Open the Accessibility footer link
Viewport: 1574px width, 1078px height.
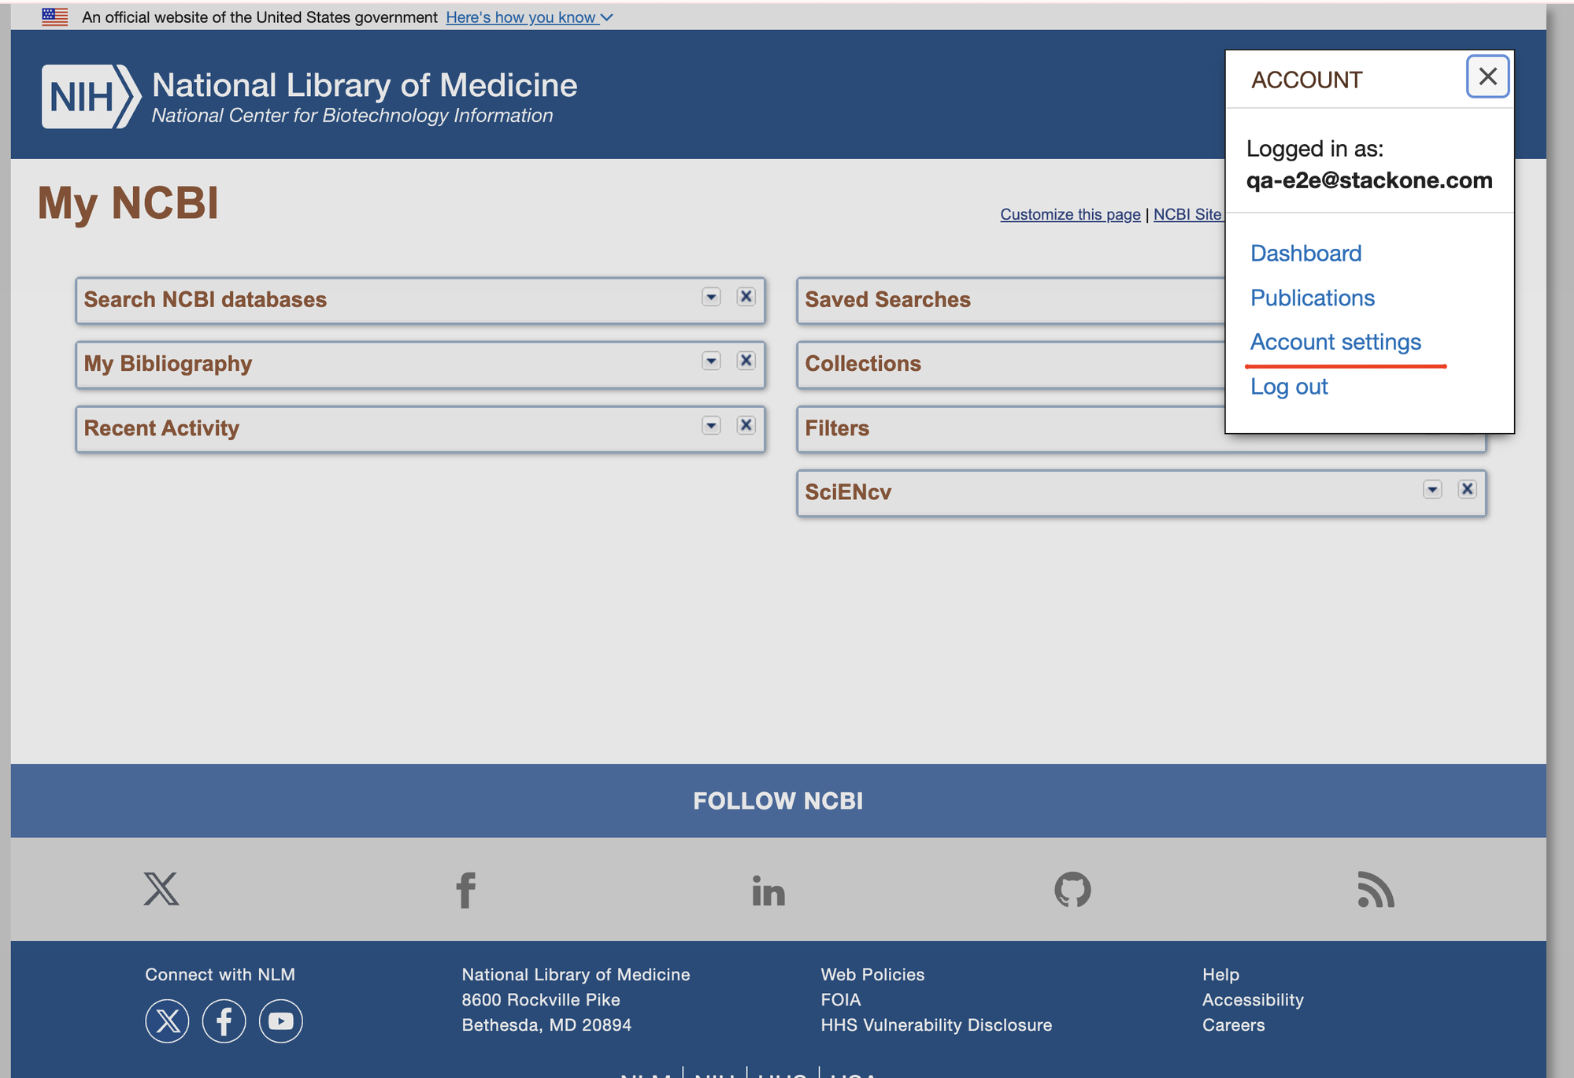(1253, 1000)
